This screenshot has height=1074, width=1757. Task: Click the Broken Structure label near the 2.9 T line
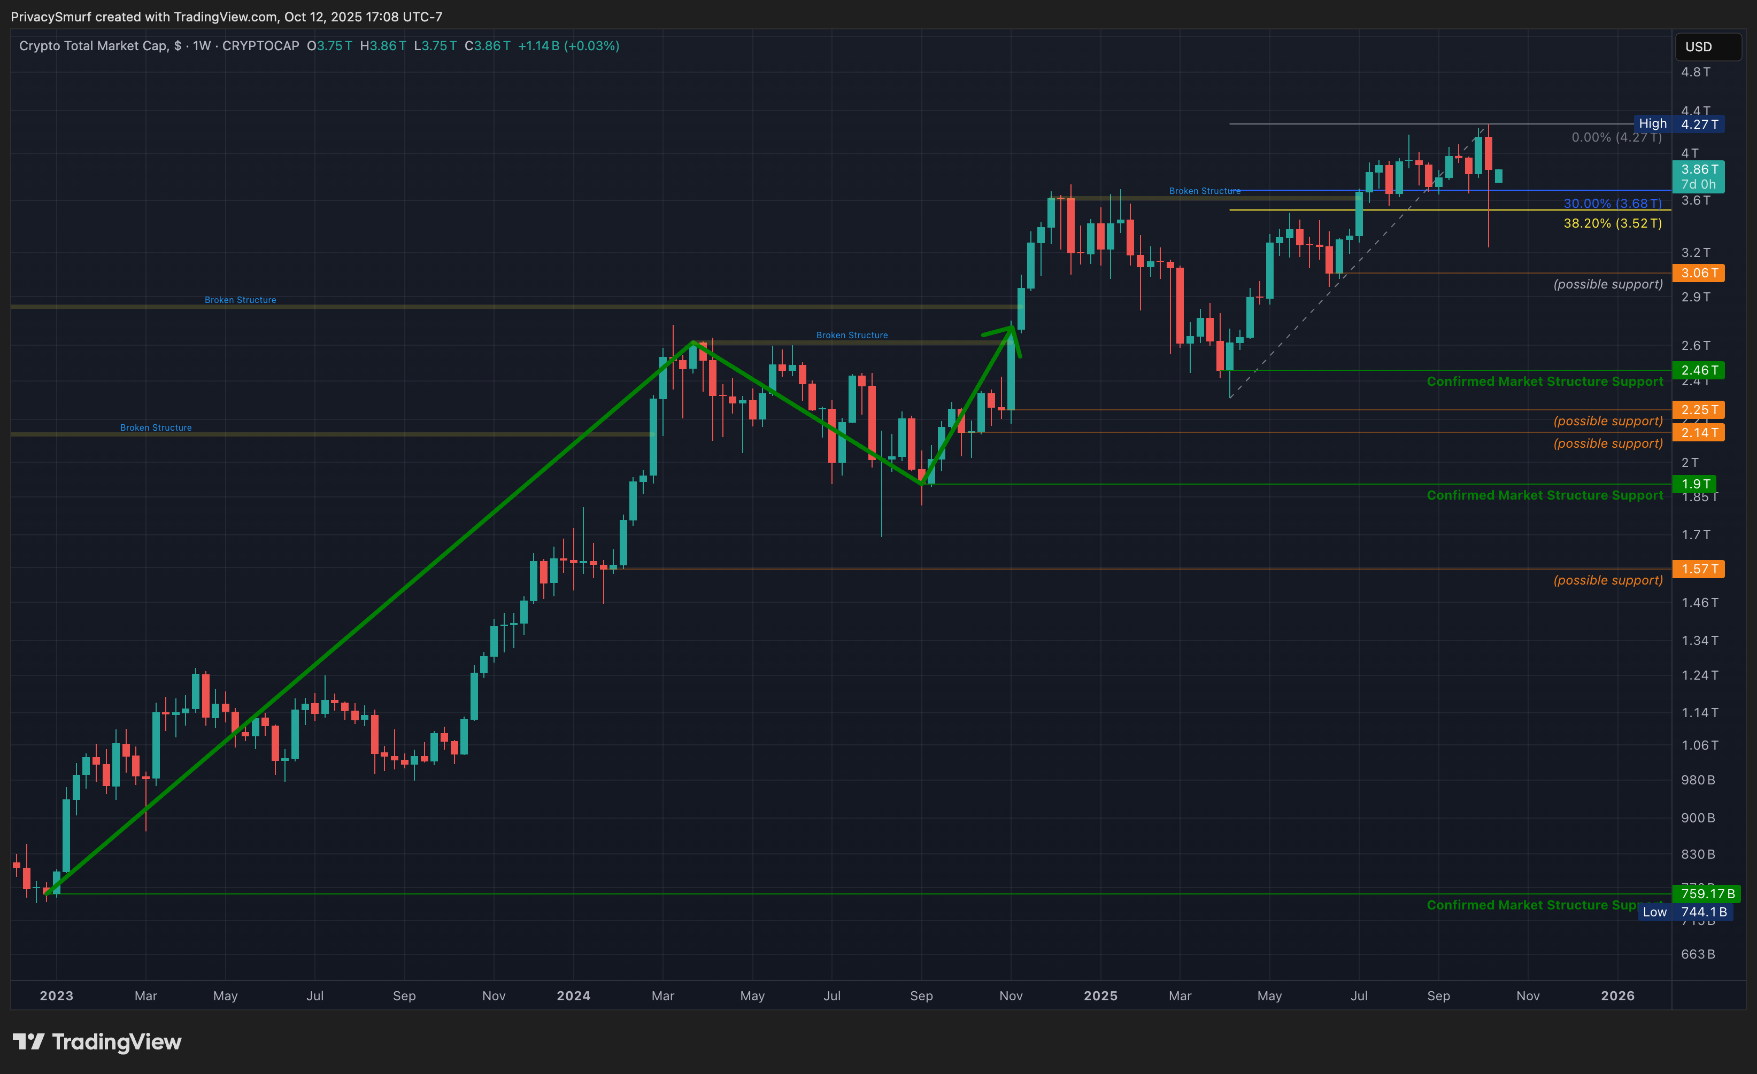click(240, 300)
